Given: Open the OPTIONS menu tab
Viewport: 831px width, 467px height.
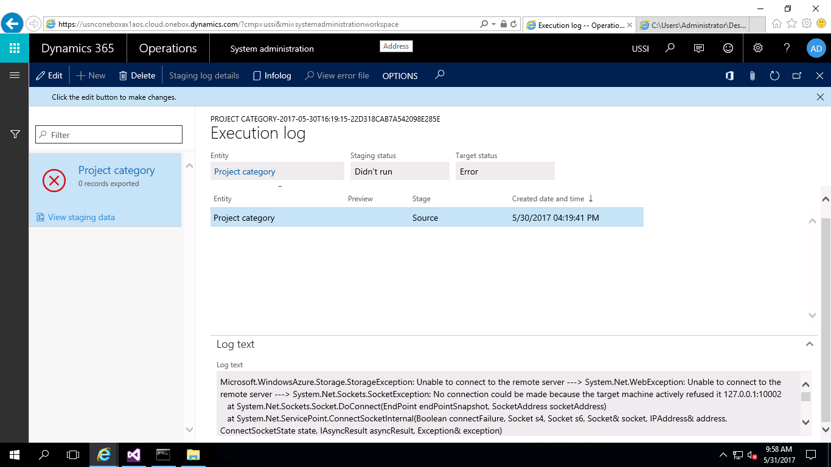Looking at the screenshot, I should point(400,76).
